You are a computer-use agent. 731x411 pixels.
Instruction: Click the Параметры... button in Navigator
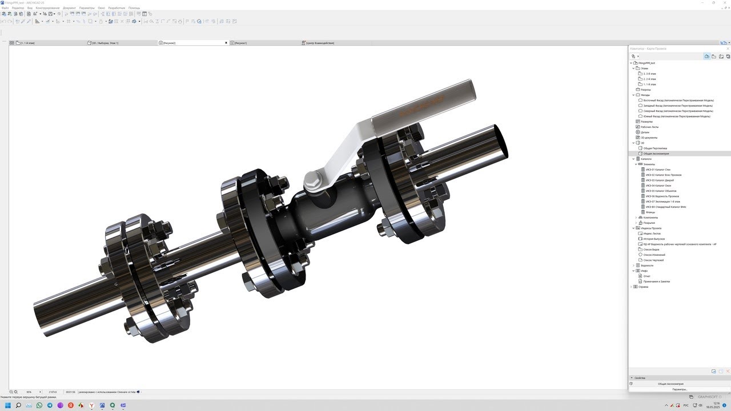click(680, 389)
